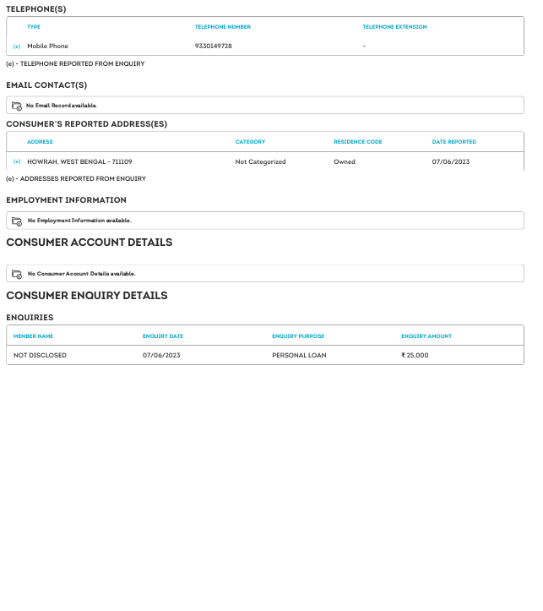Select the PERSONAL LOAN enquiry purpose cell

coord(299,356)
